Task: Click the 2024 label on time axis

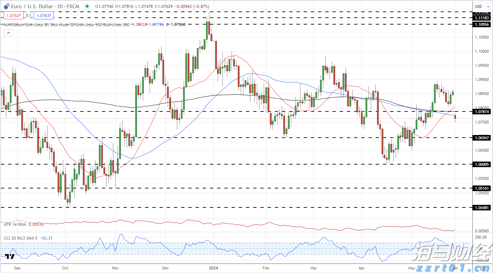Action: [213, 268]
